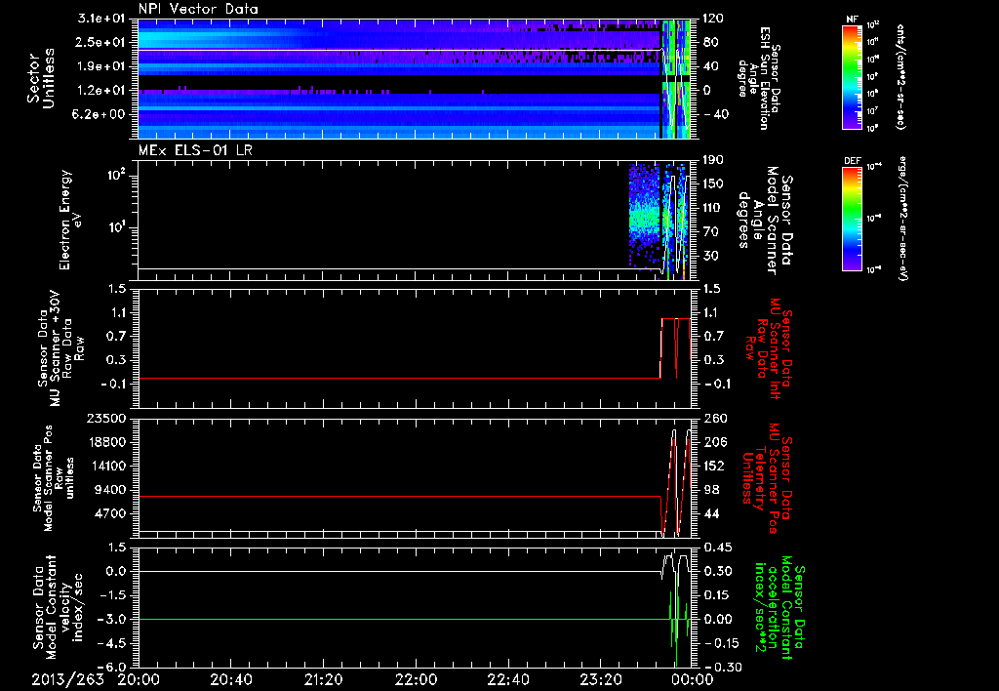The width and height of the screenshot is (999, 691).
Task: Click the 206 telemetry tick value
Action: 713,442
